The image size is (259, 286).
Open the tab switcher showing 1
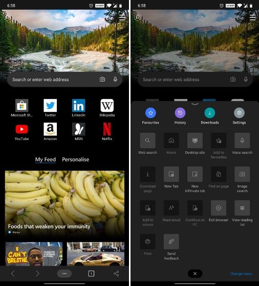(x=91, y=274)
